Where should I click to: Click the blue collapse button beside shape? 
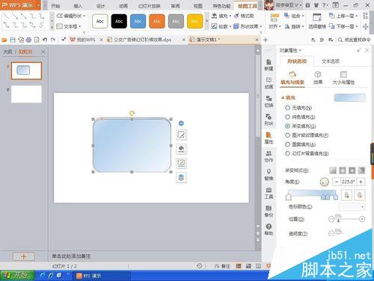point(181,123)
